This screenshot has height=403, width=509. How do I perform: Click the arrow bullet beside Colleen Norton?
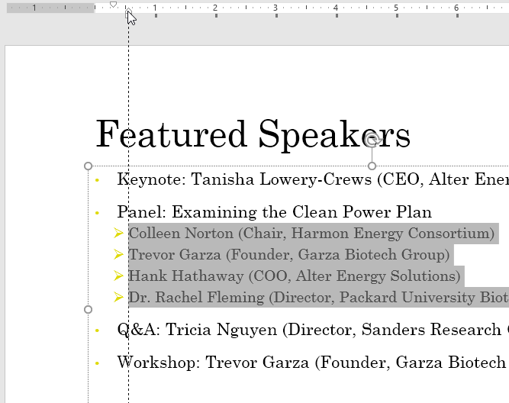tap(118, 234)
